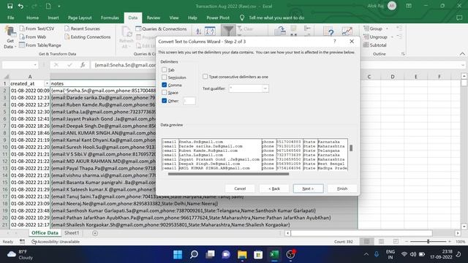Click Data preview vertical scrollbar thumb
The image size is (468, 263).
pos(351,148)
